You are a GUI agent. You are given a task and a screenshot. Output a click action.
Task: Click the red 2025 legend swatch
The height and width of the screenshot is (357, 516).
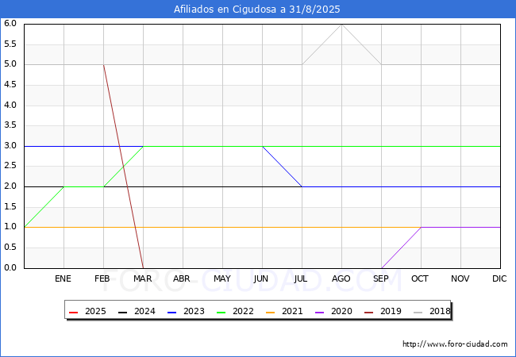[x=73, y=312]
